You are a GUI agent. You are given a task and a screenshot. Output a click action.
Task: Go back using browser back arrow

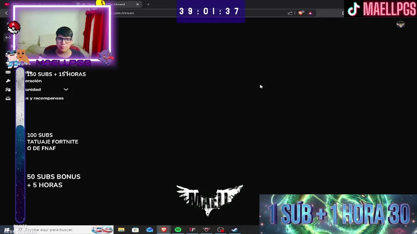(6, 13)
